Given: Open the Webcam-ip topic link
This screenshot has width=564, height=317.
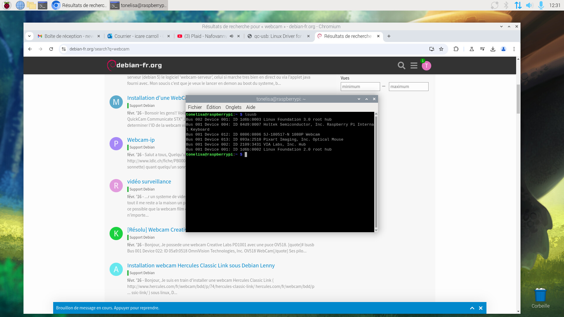Looking at the screenshot, I should 141,140.
